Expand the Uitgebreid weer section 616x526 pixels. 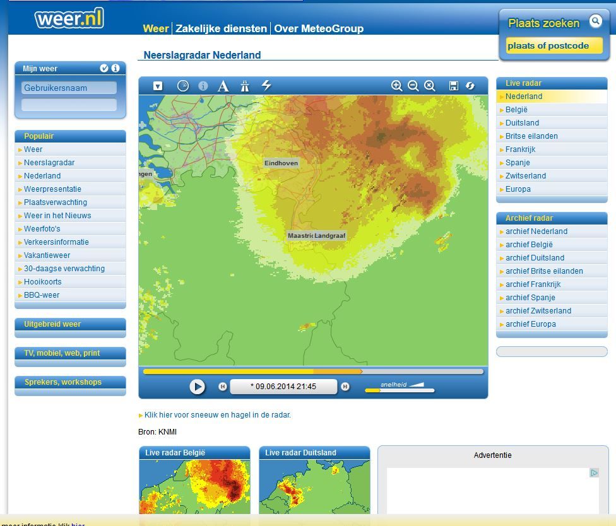point(52,324)
